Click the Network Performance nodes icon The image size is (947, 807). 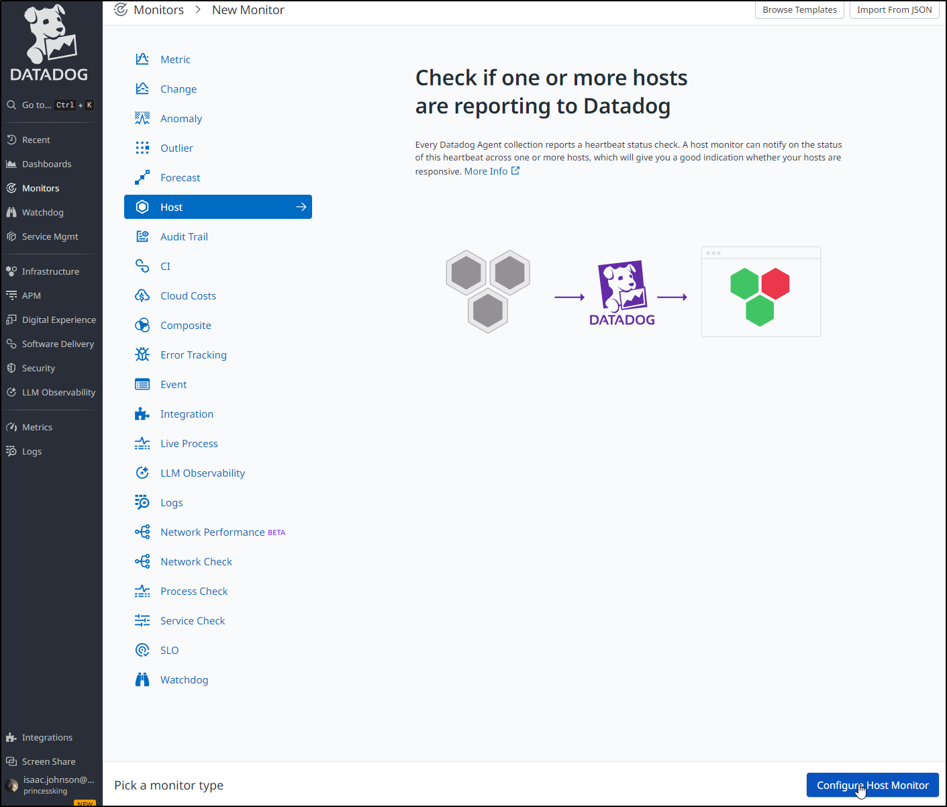point(142,532)
